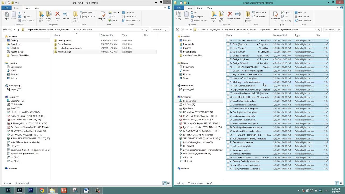Select Local Disk (C:) in right window tree

point(190,101)
